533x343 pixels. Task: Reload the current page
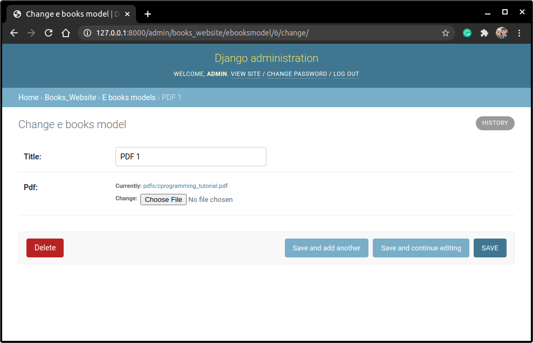click(49, 33)
